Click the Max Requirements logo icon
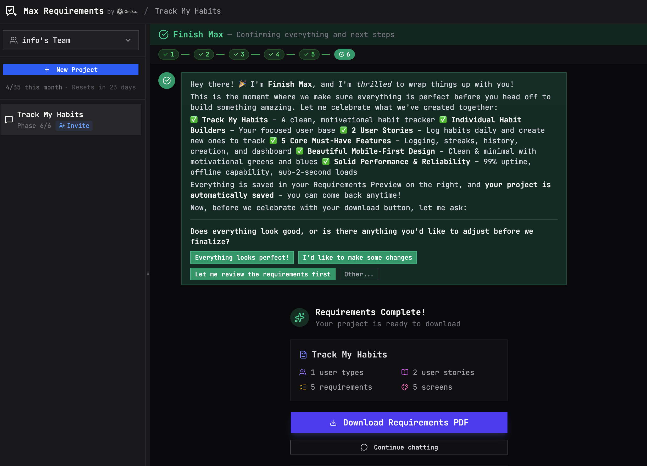Viewport: 647px width, 466px height. click(11, 11)
